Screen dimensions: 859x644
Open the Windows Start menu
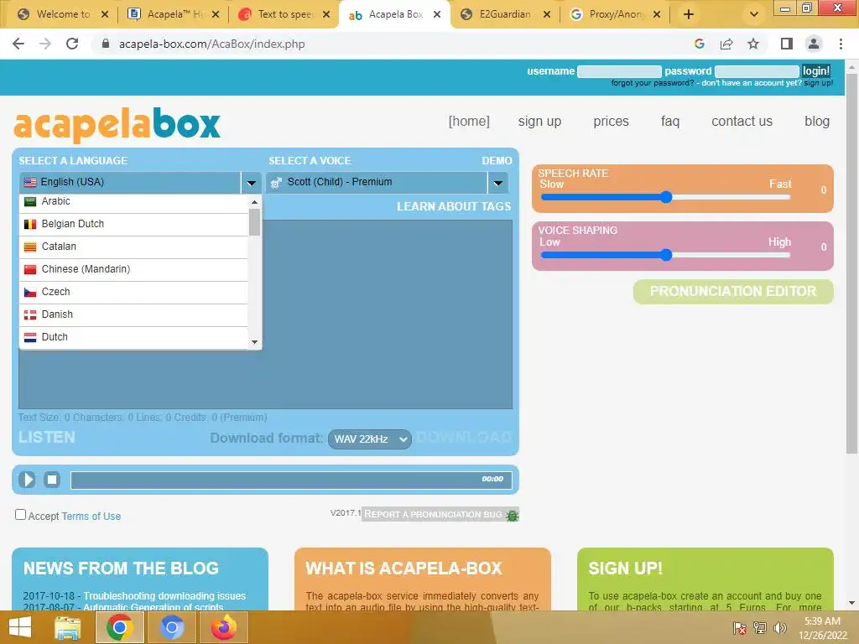[20, 627]
